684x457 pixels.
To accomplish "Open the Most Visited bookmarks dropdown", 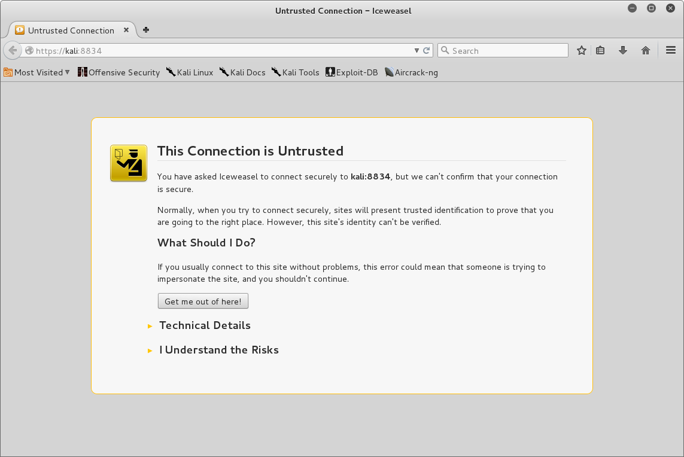I will [x=37, y=72].
